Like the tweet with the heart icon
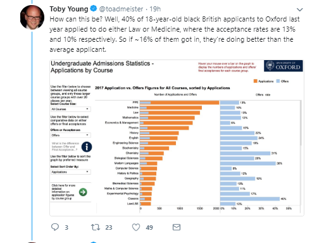Image resolution: width=324 pixels, height=243 pixels. [136, 227]
